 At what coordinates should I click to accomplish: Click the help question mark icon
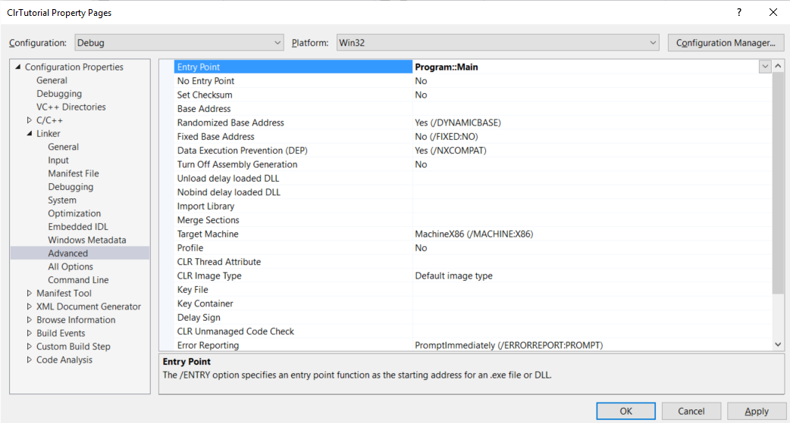(739, 13)
